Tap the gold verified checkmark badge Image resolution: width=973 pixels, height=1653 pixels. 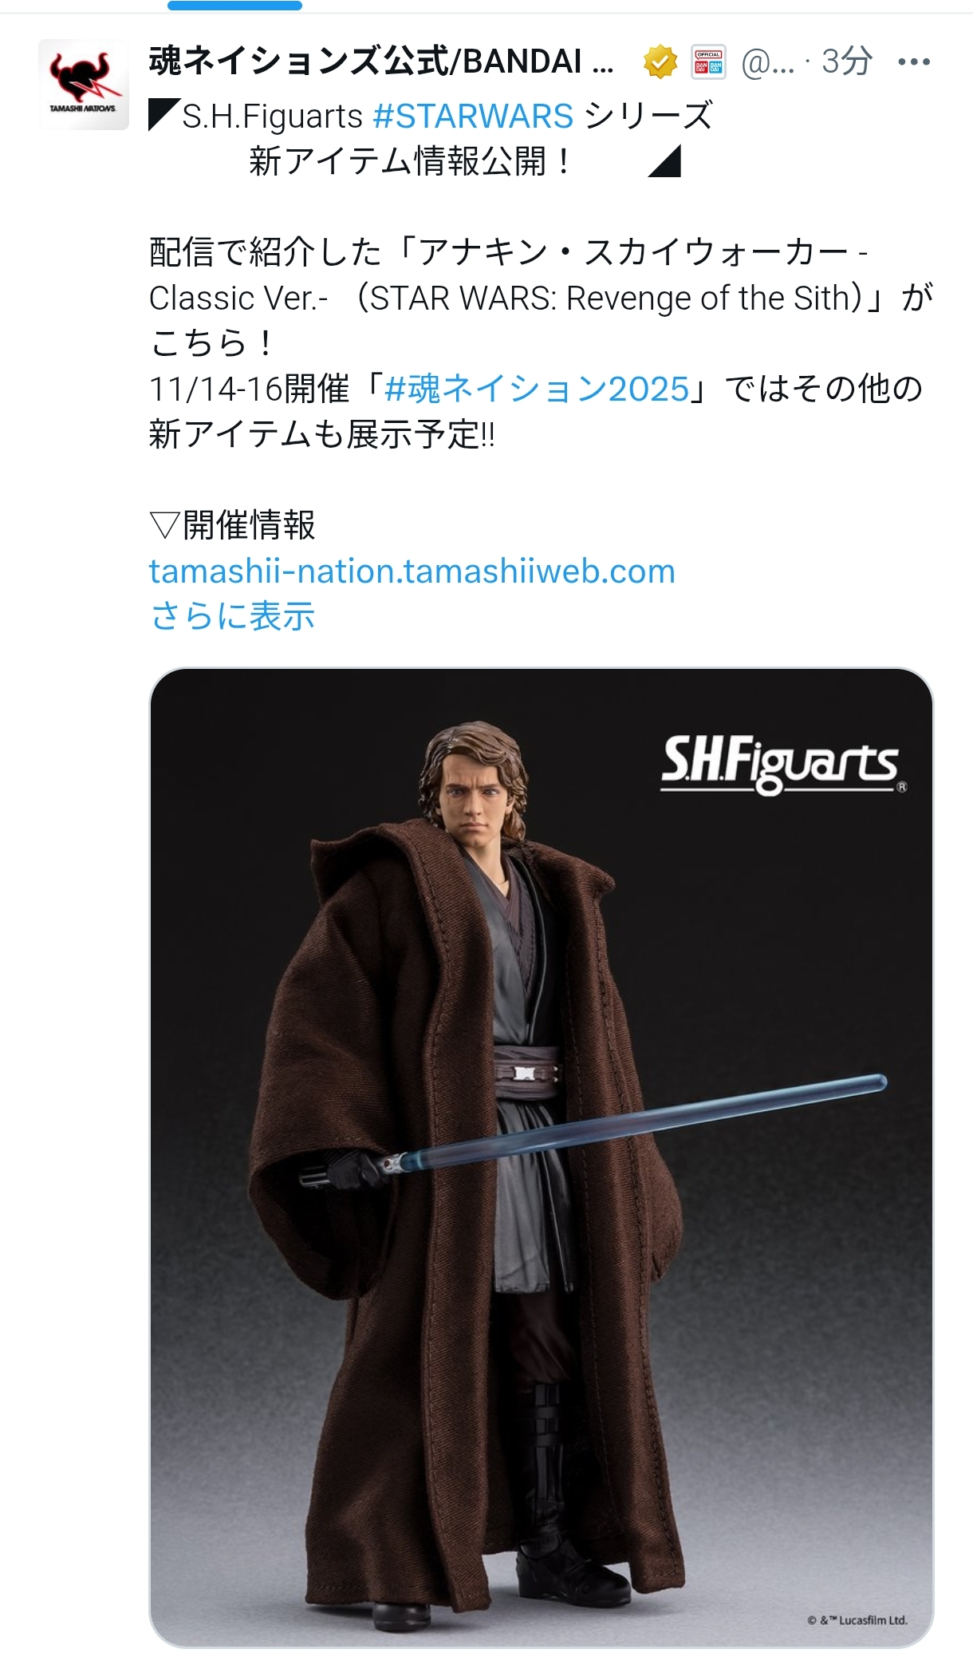pos(660,62)
